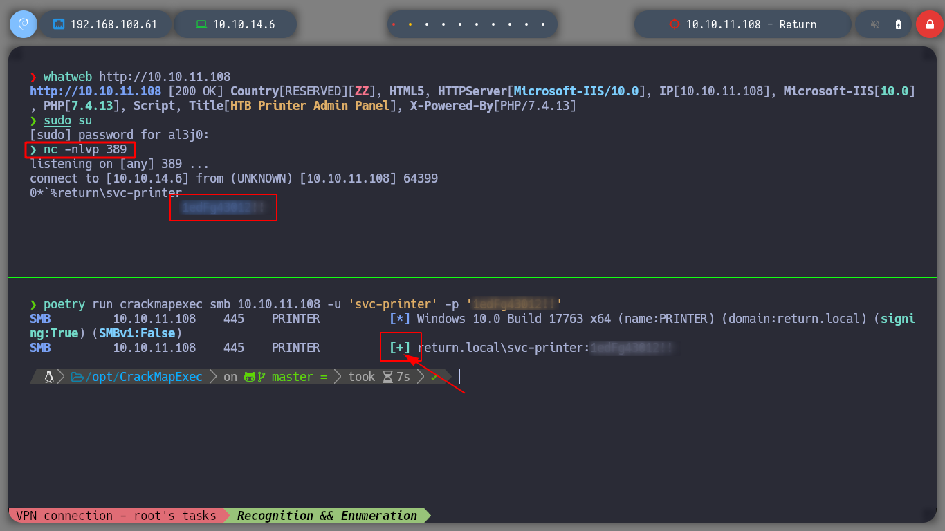Click the green checkmark status icon

click(434, 377)
